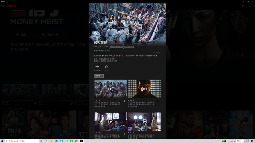Play episode 4 thumbnail
The width and height of the screenshot is (255, 143).
coord(144,121)
